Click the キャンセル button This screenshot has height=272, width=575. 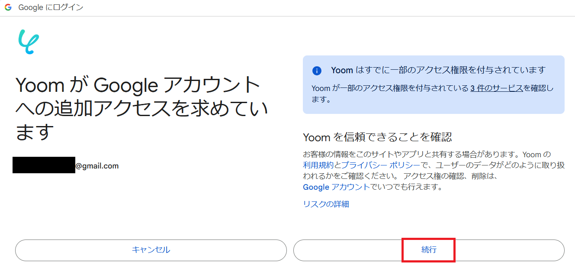pos(151,250)
